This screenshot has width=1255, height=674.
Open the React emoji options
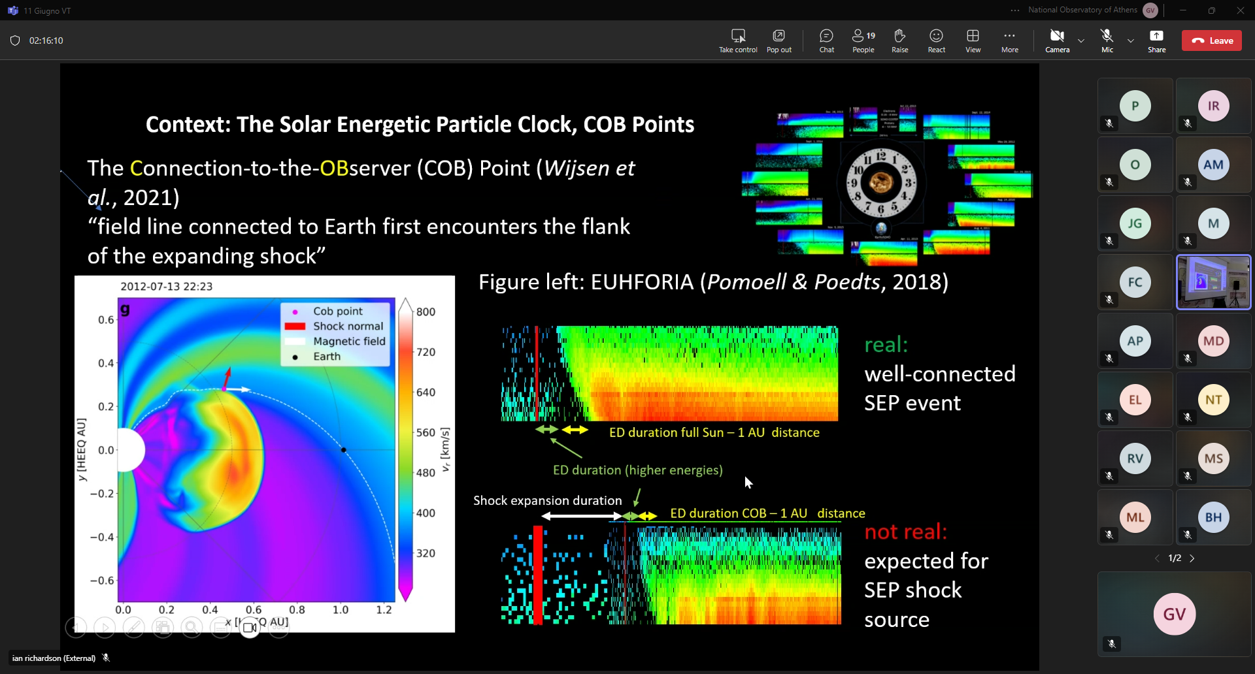pyautogui.click(x=937, y=40)
